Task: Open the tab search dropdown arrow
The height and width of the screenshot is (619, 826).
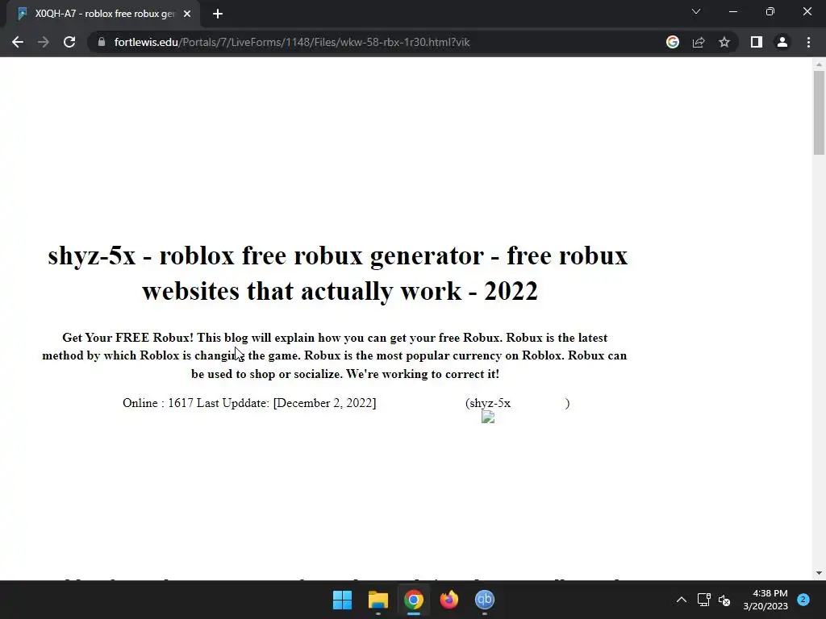Action: [696, 11]
